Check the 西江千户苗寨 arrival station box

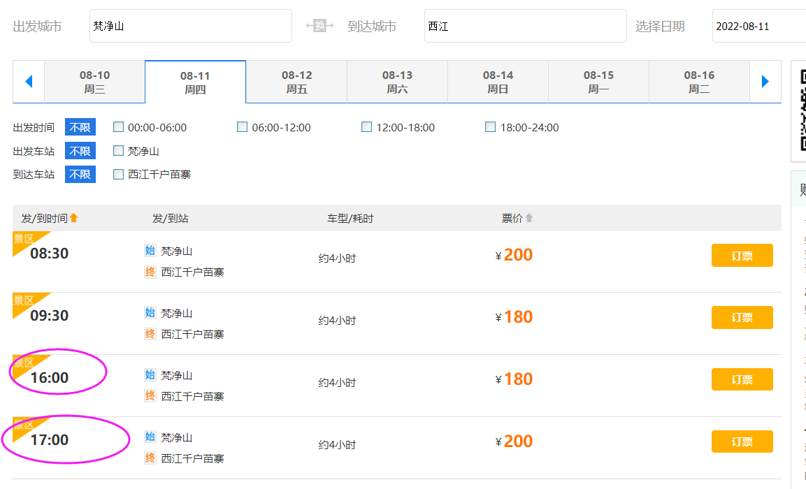(x=119, y=175)
